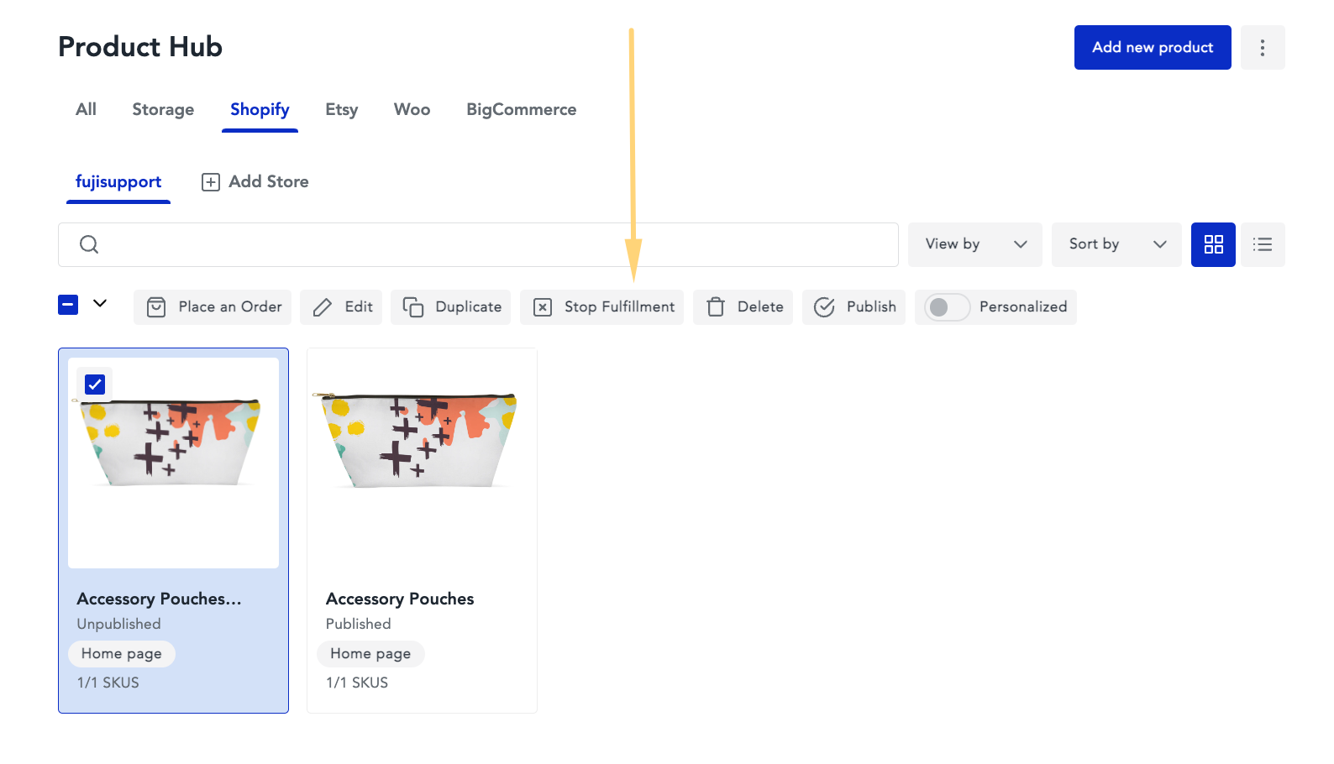Image resolution: width=1334 pixels, height=764 pixels.
Task: Click '1/1 SKUS' on unpublished card
Action: [x=108, y=683]
